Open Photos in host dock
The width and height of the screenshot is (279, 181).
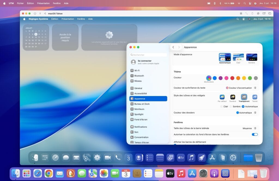[104, 173]
